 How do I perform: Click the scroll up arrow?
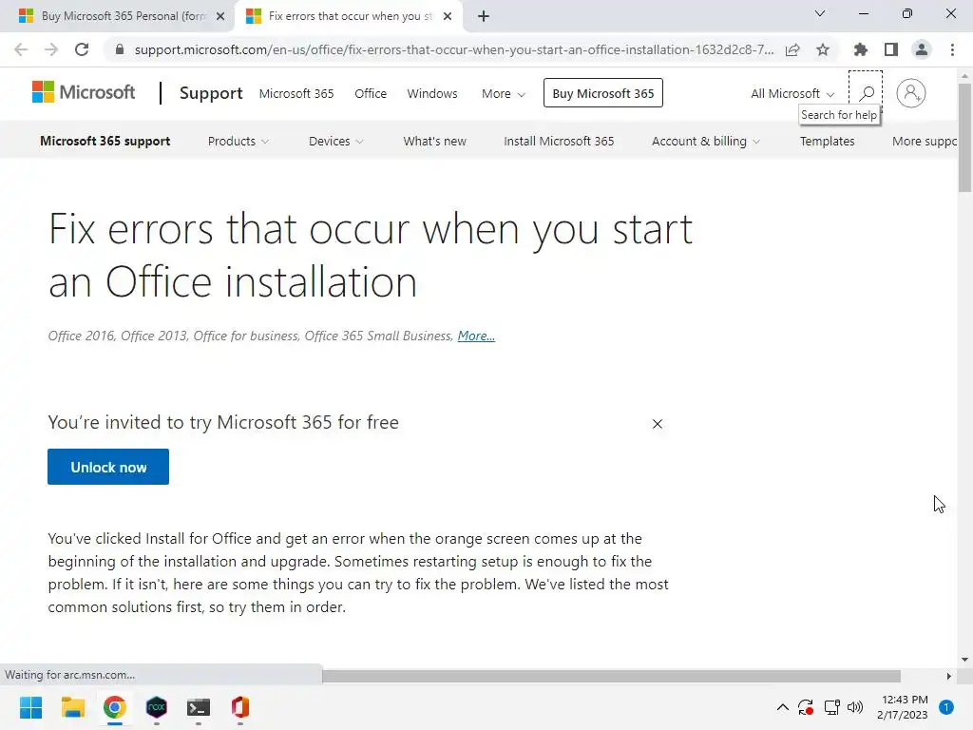[x=964, y=76]
